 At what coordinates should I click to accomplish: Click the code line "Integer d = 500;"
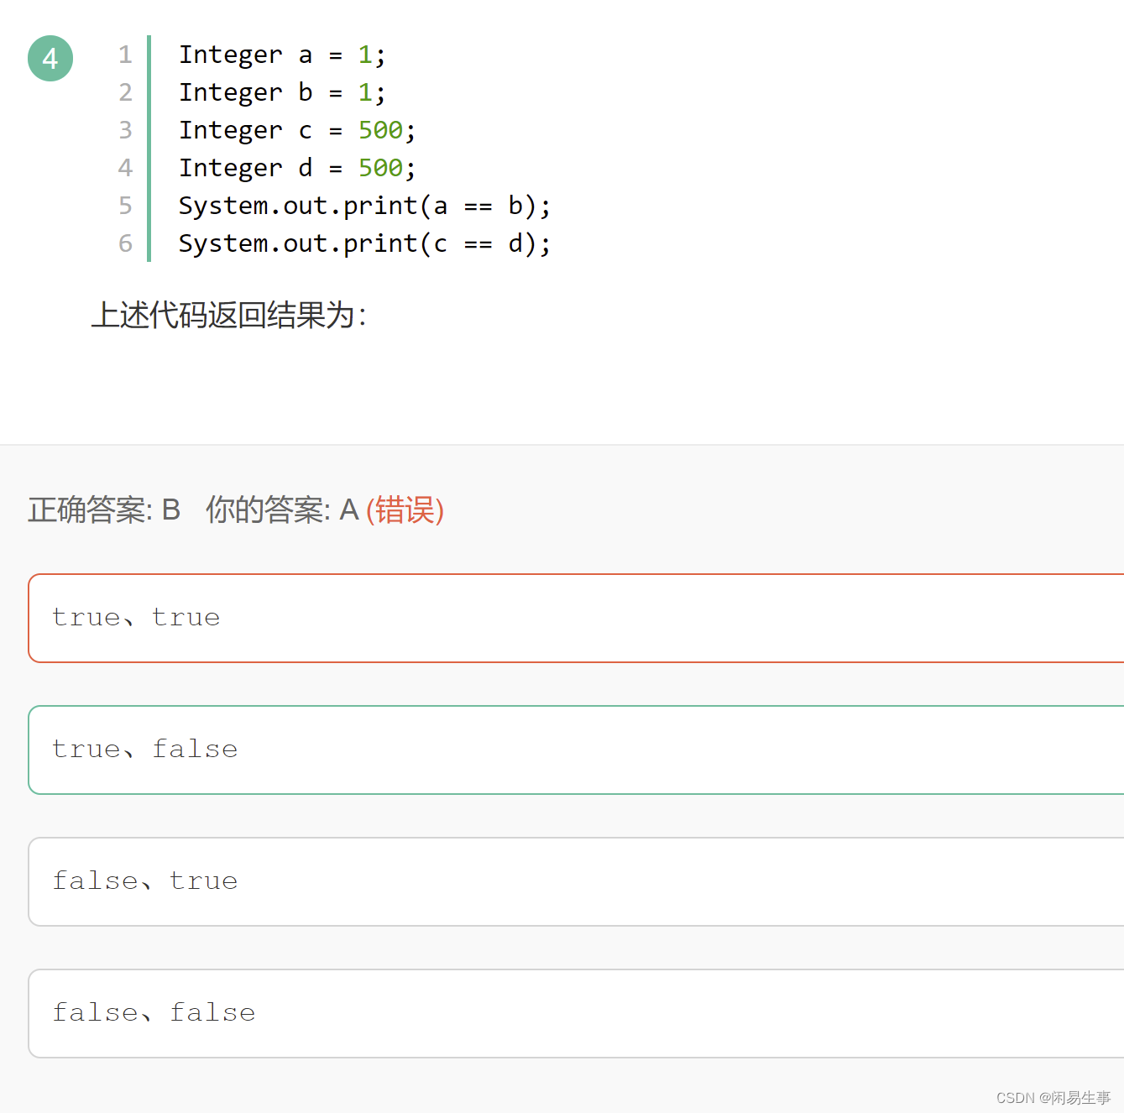coord(297,168)
